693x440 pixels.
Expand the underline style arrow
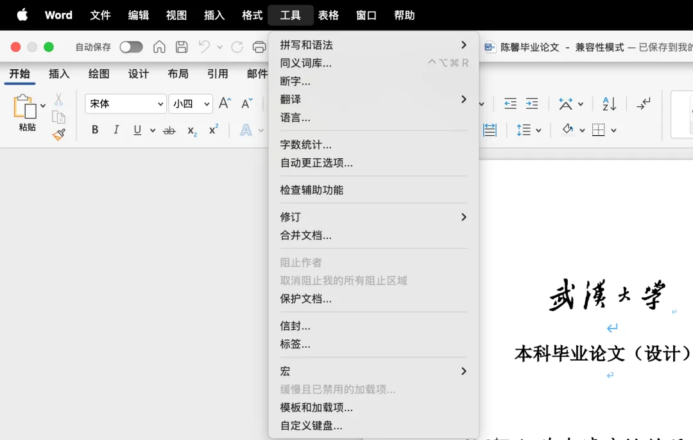pos(153,130)
